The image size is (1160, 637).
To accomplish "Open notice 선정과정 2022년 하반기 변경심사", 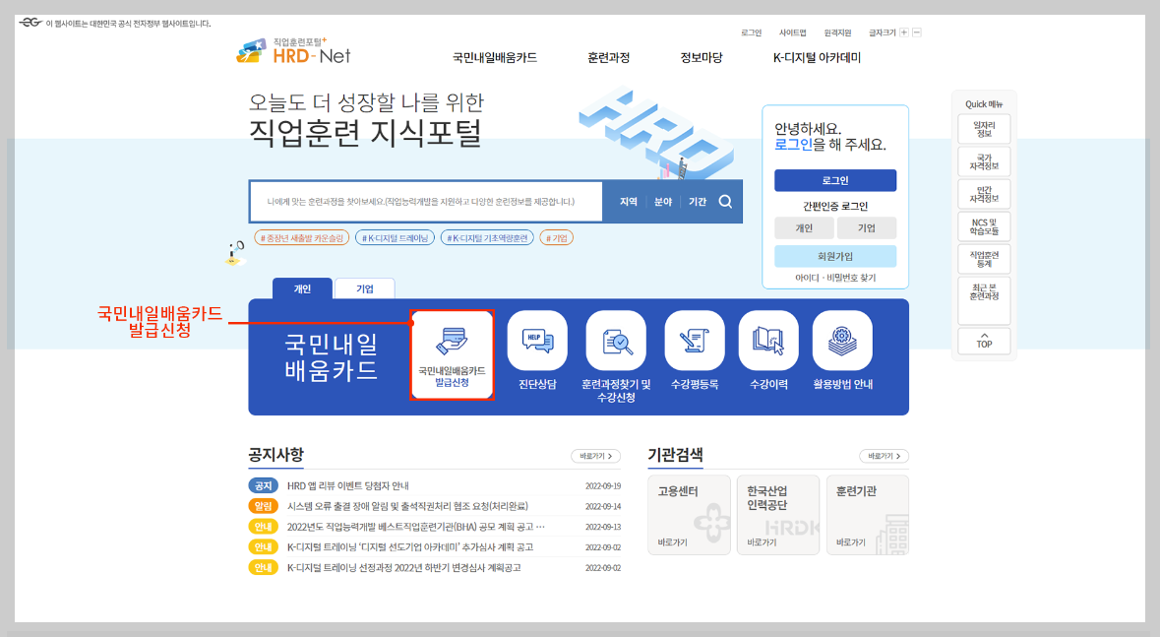I will tap(404, 568).
